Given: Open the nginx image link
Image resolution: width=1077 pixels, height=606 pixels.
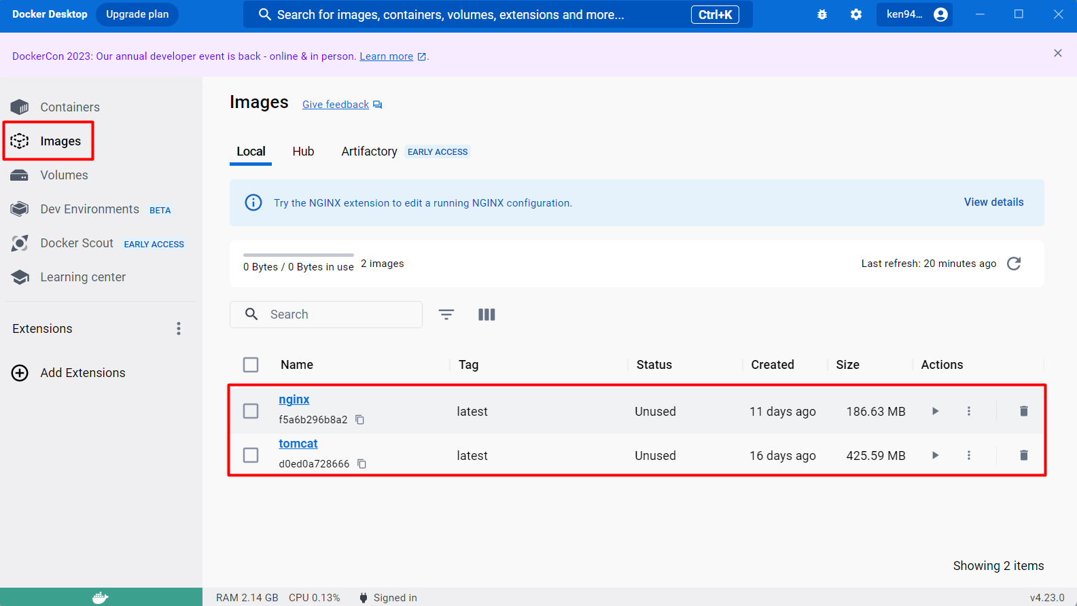Looking at the screenshot, I should tap(294, 399).
